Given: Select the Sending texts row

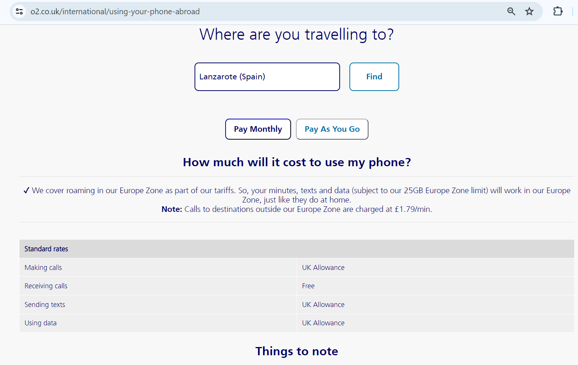Looking at the screenshot, I should [45, 304].
